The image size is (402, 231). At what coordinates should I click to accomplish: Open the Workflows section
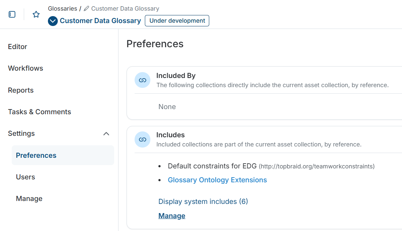[25, 68]
